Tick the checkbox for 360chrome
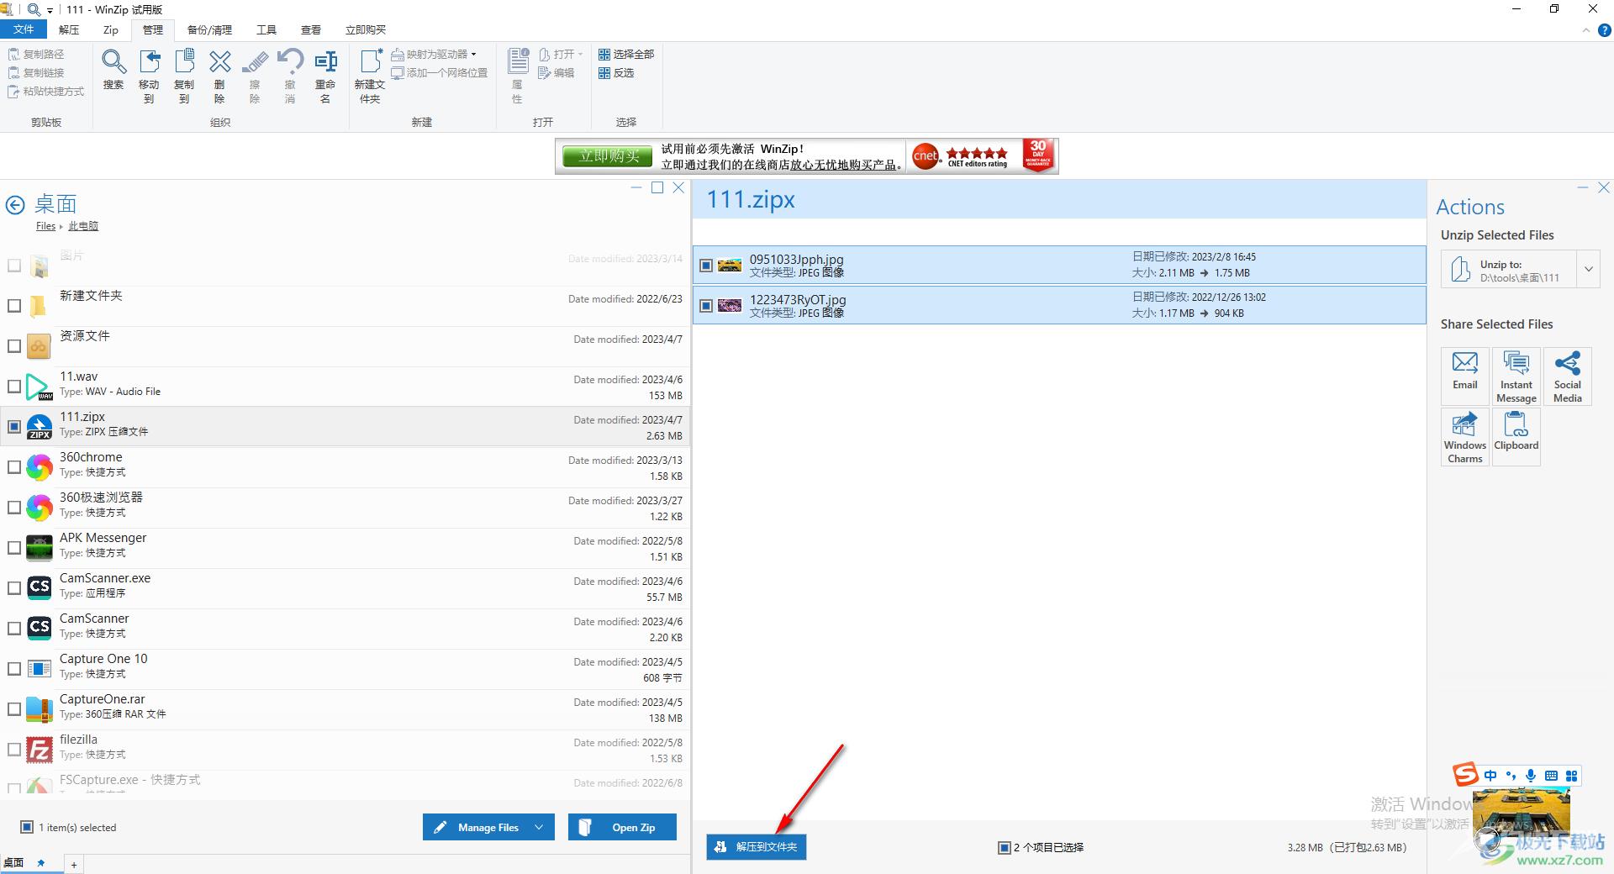The height and width of the screenshot is (874, 1614). 14,467
